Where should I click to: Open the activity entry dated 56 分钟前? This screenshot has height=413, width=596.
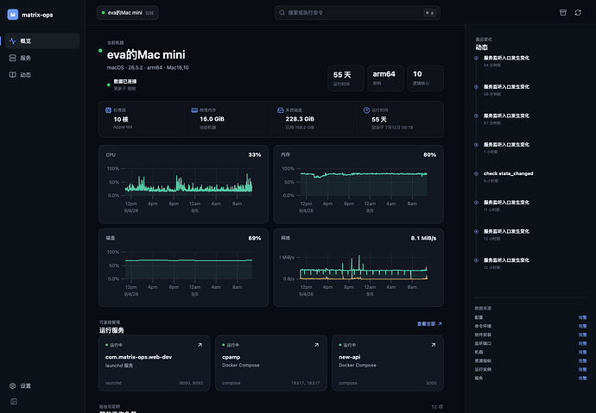pos(506,90)
